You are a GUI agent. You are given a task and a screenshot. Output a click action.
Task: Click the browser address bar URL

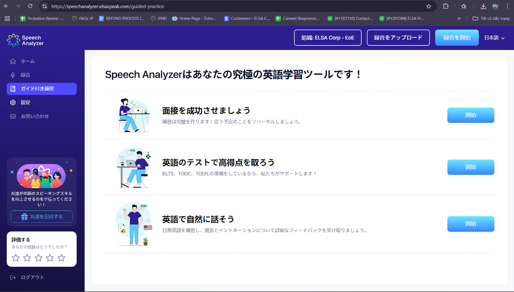(x=108, y=6)
